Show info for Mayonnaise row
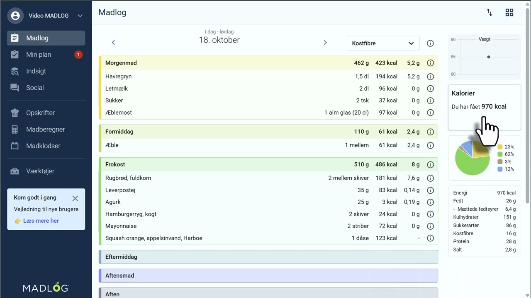This screenshot has width=531, height=298. tap(430, 226)
